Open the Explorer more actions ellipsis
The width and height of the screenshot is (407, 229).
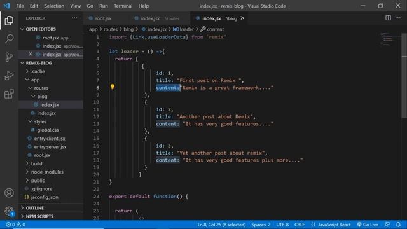click(74, 18)
